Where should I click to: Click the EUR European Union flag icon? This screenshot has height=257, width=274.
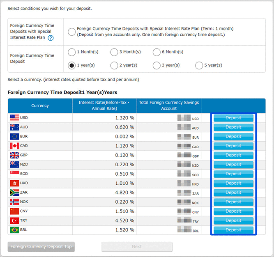pos(14,136)
